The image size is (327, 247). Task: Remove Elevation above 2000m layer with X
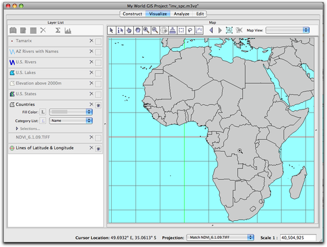pyautogui.click(x=92, y=83)
